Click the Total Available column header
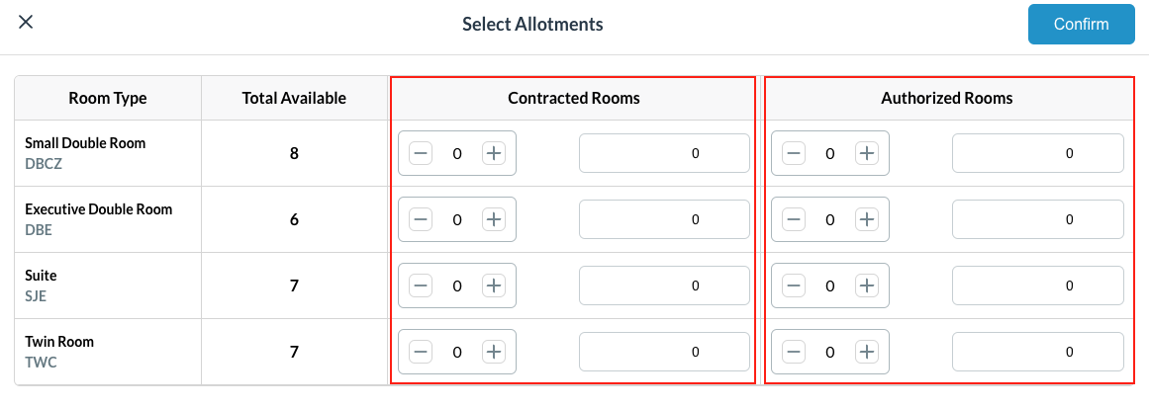 click(294, 98)
